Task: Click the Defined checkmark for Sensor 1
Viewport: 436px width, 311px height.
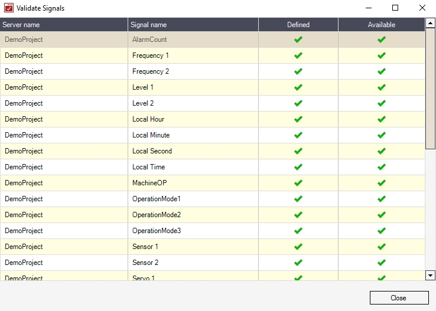Action: tap(298, 247)
